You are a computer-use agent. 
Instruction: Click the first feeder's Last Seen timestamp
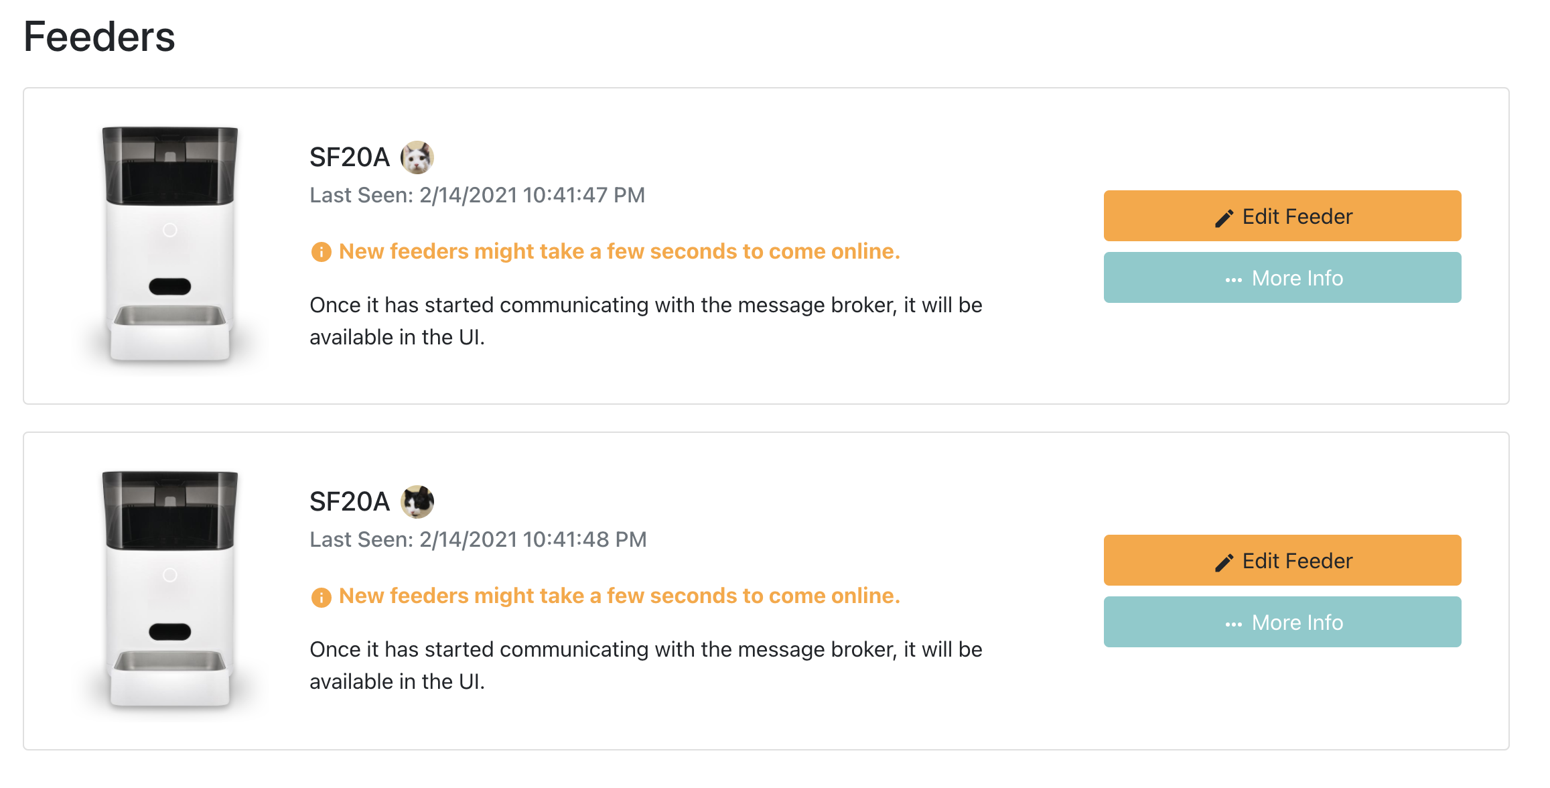[x=477, y=195]
